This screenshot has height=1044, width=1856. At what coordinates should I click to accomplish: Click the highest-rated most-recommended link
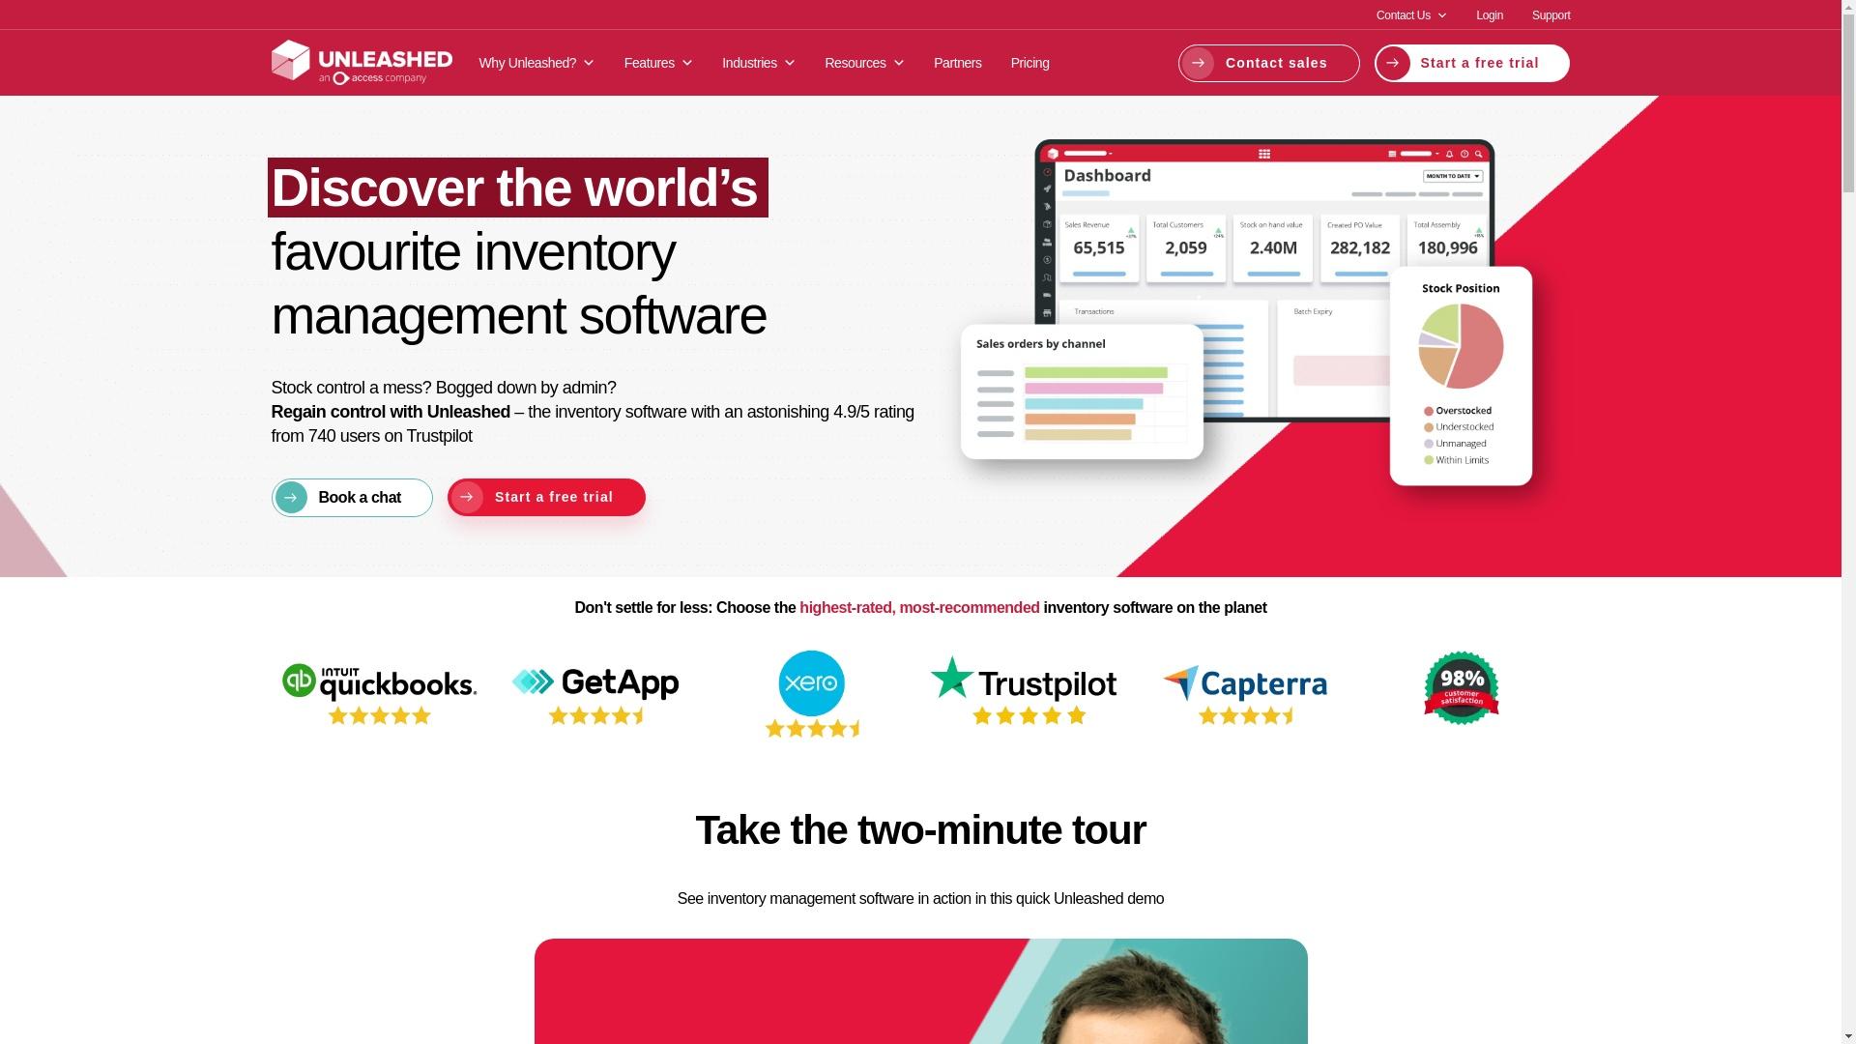[x=919, y=607]
